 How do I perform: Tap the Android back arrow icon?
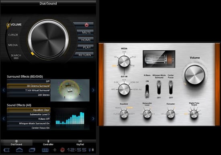6,150
